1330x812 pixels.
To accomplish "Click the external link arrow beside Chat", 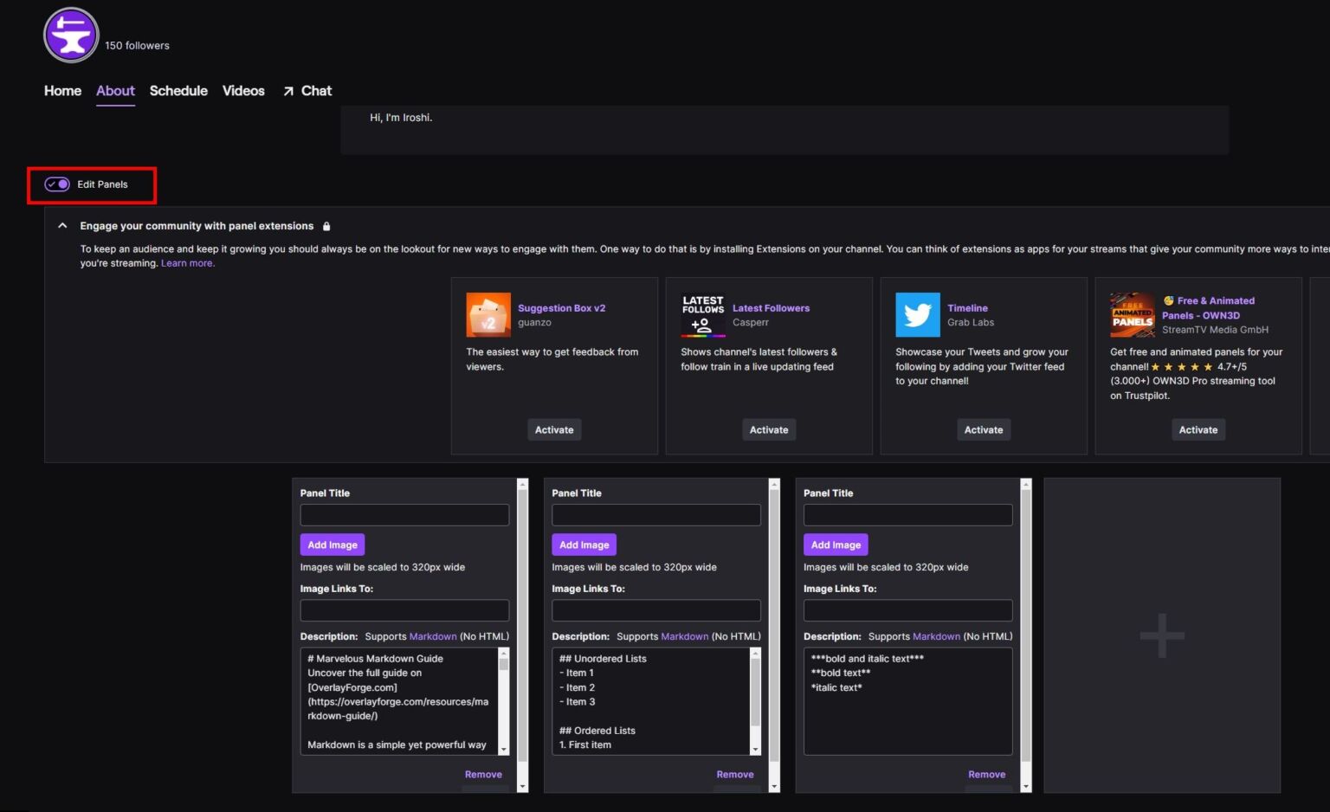I will (288, 90).
